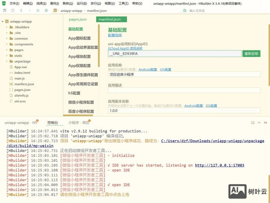Click the 应用描述 input field

pos(184,90)
